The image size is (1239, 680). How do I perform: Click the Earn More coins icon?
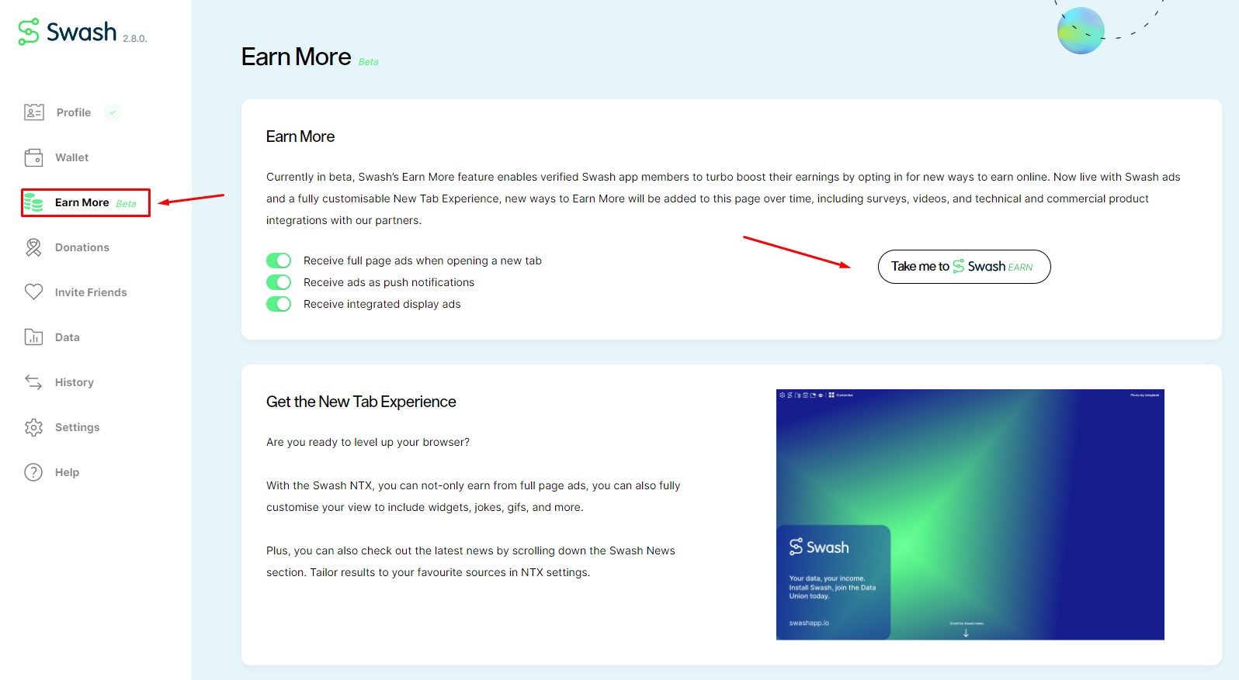(x=33, y=202)
